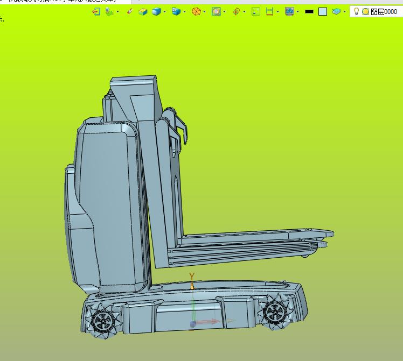The width and height of the screenshot is (403, 361).
Task: Toggle the yellow circle layer status icon
Action: pos(365,11)
